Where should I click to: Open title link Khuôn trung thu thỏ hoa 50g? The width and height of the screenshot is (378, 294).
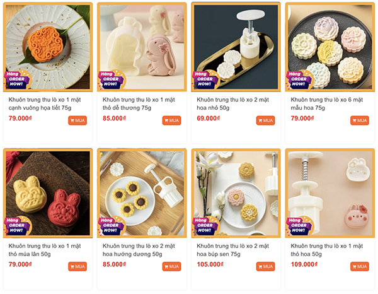[326, 250]
